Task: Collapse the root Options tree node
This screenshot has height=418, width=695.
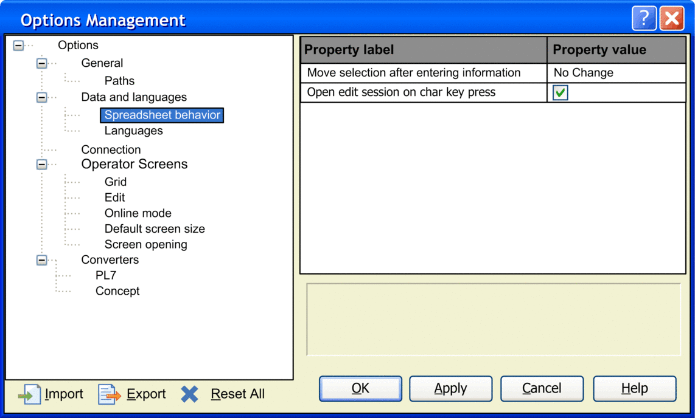Action: pyautogui.click(x=19, y=46)
